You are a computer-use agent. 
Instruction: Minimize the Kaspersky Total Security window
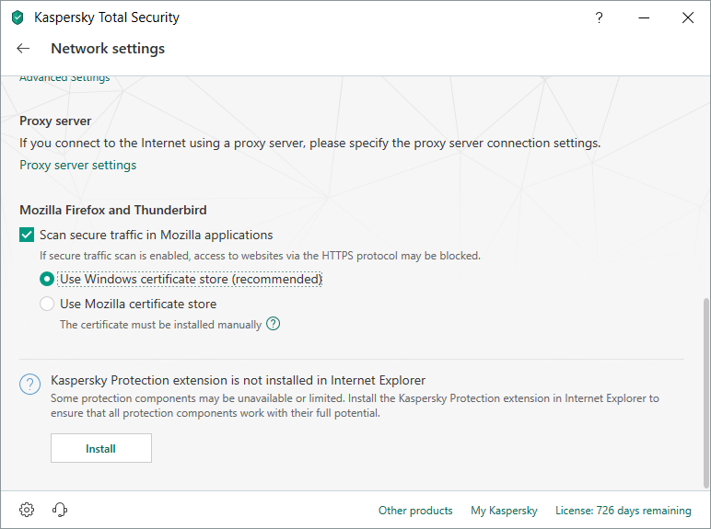pyautogui.click(x=644, y=17)
